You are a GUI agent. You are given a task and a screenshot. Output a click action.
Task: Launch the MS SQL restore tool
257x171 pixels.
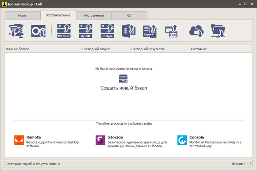[64, 31]
